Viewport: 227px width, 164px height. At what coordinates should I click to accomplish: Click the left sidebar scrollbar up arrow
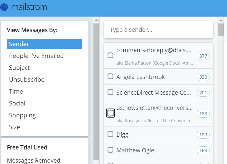[x=96, y=20]
